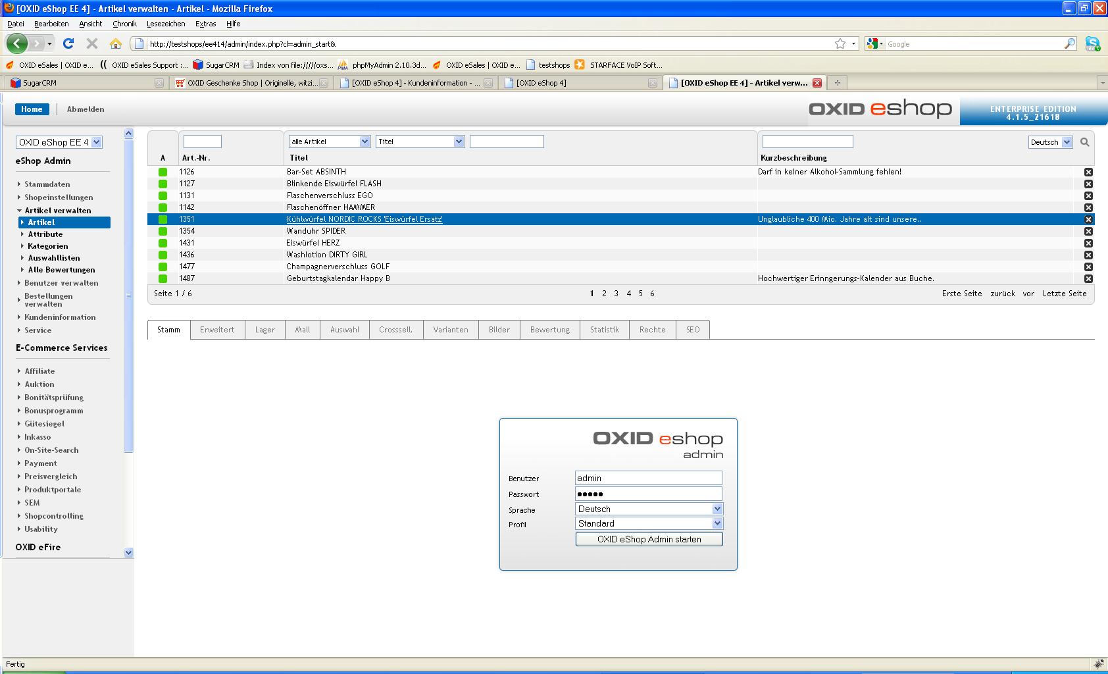This screenshot has height=674, width=1108.
Task: Switch to the Varianten tab
Action: (x=450, y=330)
